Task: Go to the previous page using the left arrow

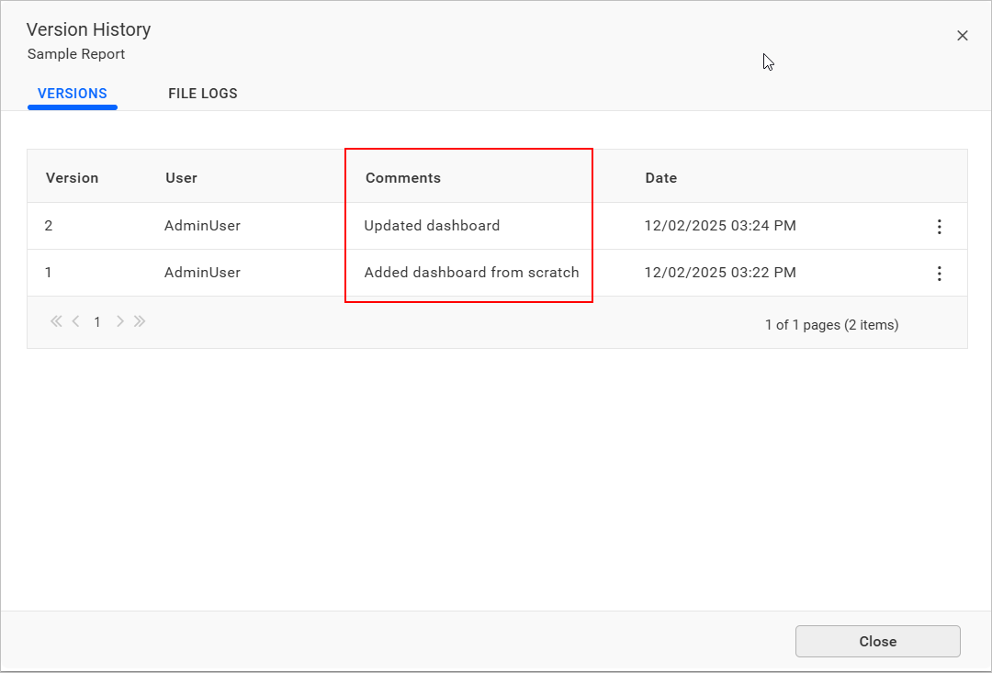Action: tap(75, 321)
